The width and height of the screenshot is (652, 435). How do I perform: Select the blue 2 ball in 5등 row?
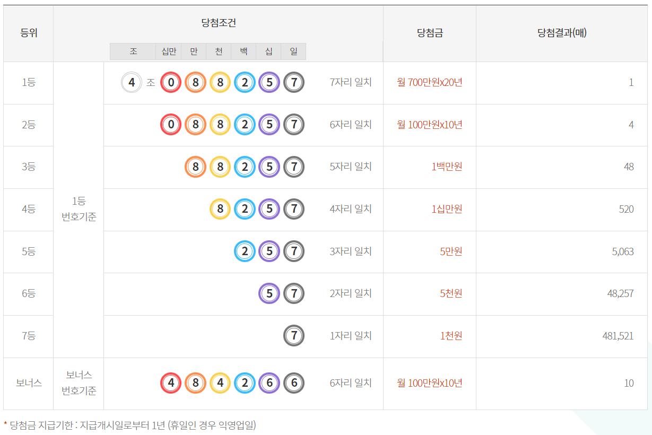pos(245,251)
